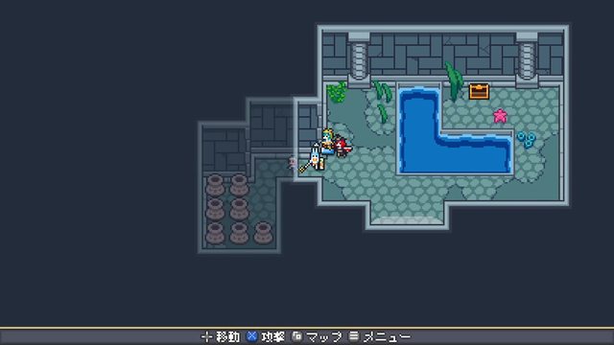The width and height of the screenshot is (614, 345).
Task: Click the orange treasure chest
Action: [x=479, y=92]
